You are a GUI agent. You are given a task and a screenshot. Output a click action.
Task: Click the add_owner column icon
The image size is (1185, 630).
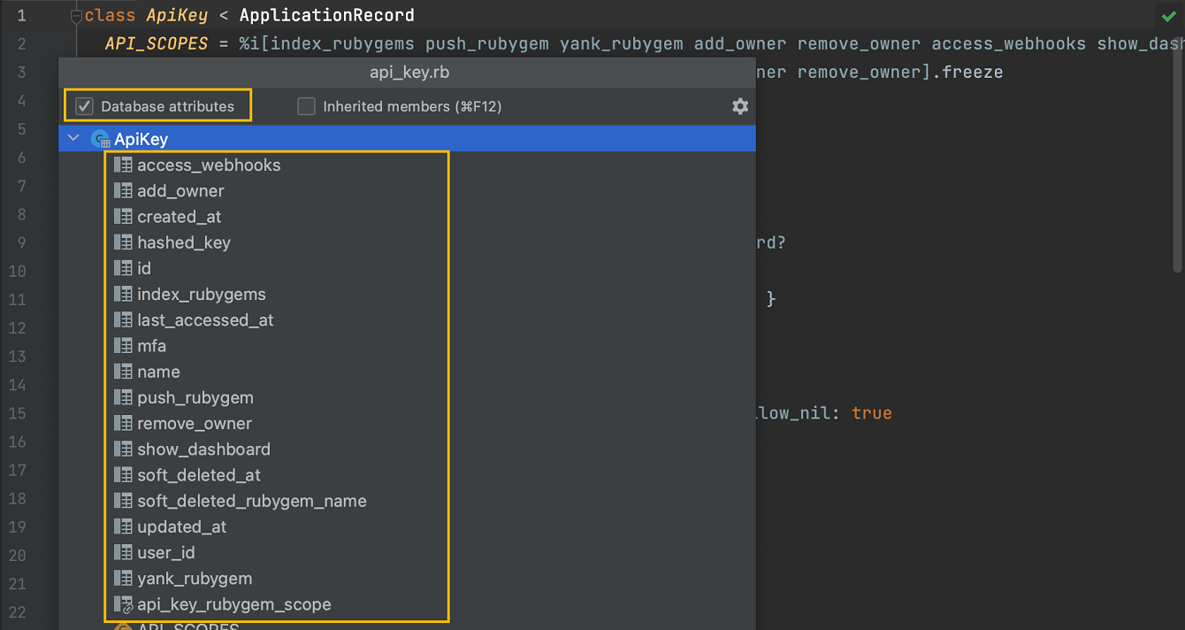pos(123,190)
